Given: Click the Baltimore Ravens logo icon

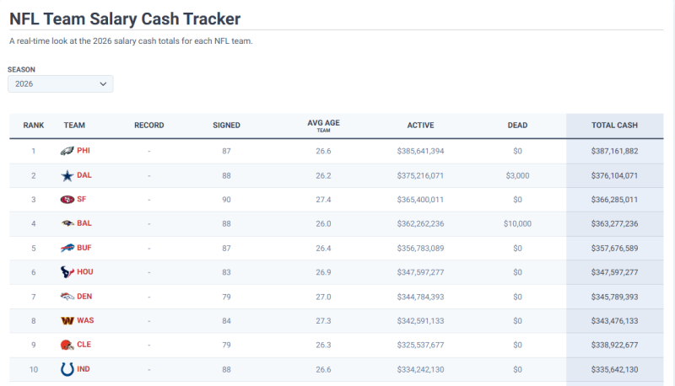Looking at the screenshot, I should [67, 223].
